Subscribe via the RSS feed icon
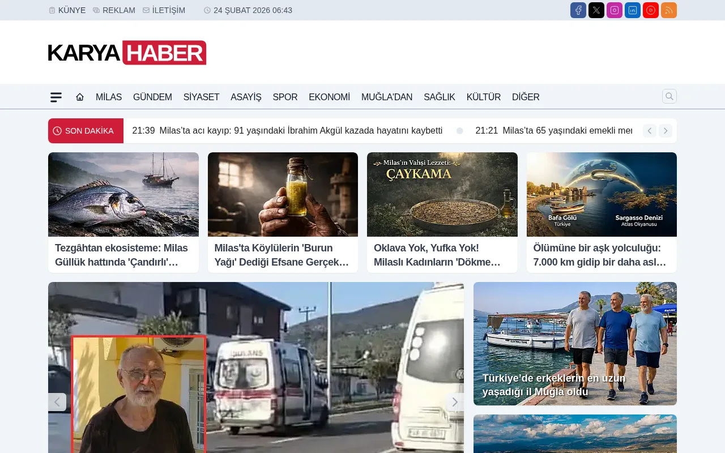Viewport: 725px width, 453px height. [668, 10]
